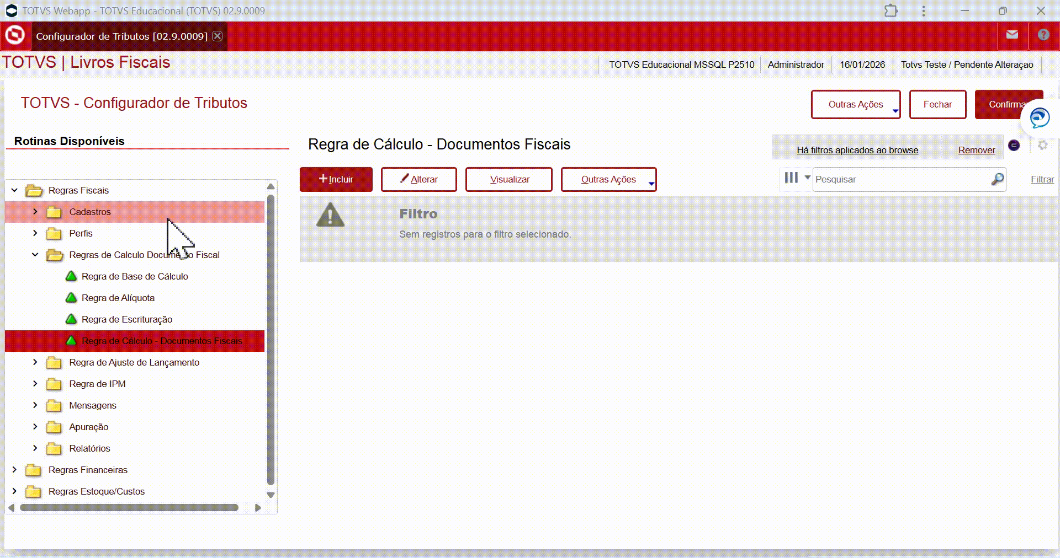1060x558 pixels.
Task: Click the Confirmar button
Action: coord(1009,104)
